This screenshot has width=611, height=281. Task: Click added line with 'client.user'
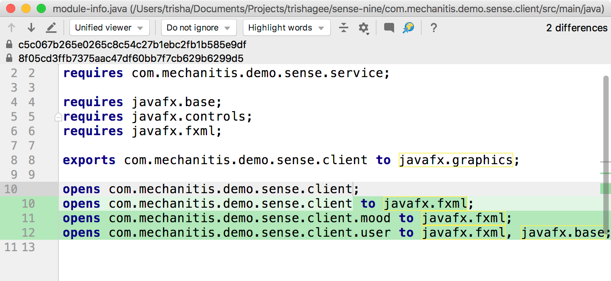click(336, 233)
